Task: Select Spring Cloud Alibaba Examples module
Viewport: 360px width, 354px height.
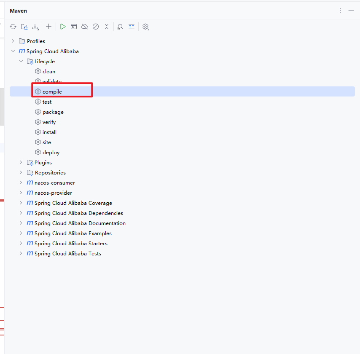Action: [x=73, y=233]
